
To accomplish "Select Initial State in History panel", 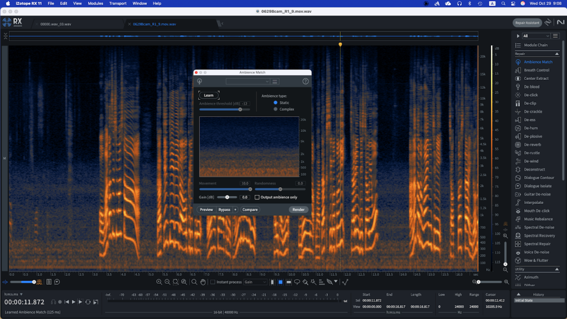I will [x=524, y=301].
